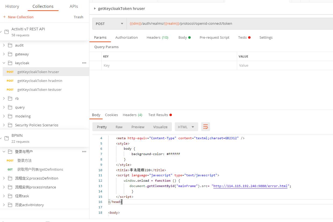Open the Trash
The image size is (333, 222).
(78, 17)
